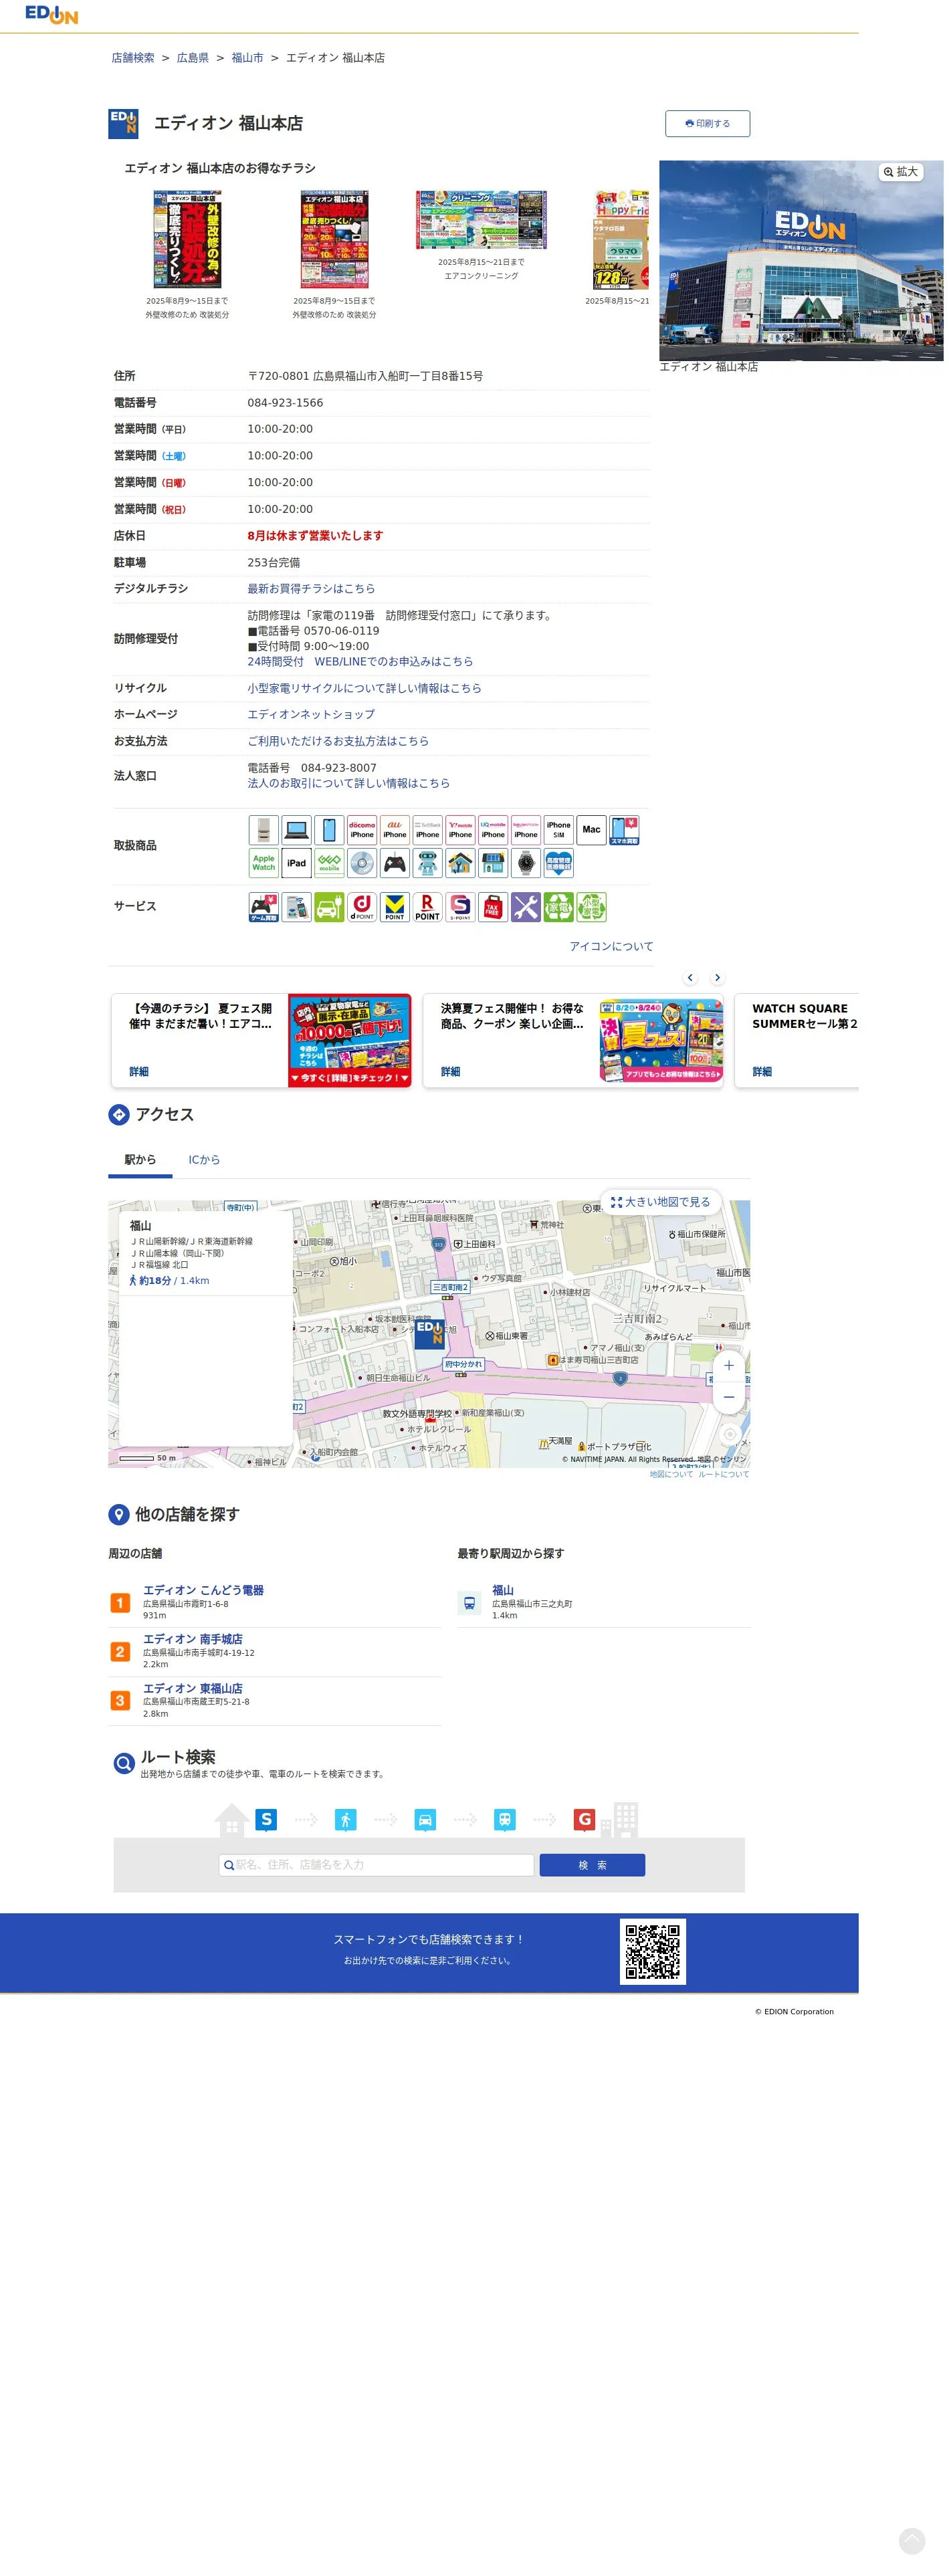Click the au iPhone product icon
Viewport: 949px width, 2576px height.
click(395, 830)
